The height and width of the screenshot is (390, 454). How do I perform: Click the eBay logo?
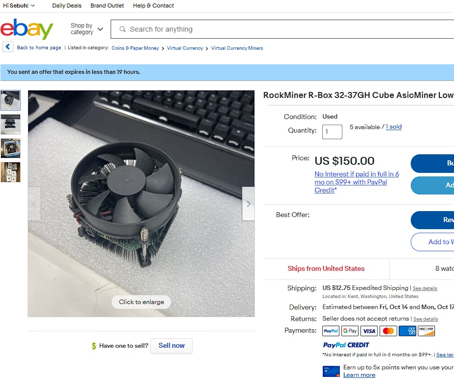pos(27,29)
